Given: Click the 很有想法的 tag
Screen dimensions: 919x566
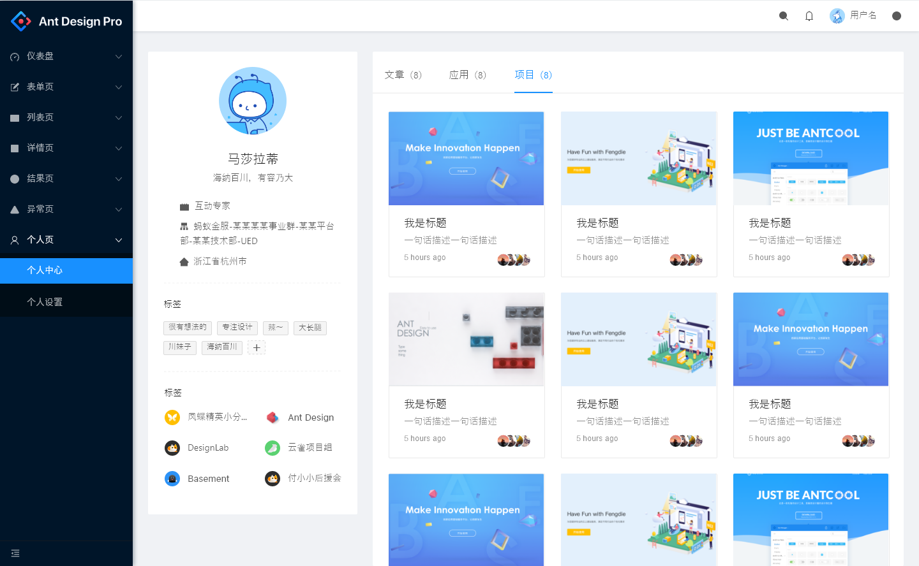Looking at the screenshot, I should coord(188,328).
